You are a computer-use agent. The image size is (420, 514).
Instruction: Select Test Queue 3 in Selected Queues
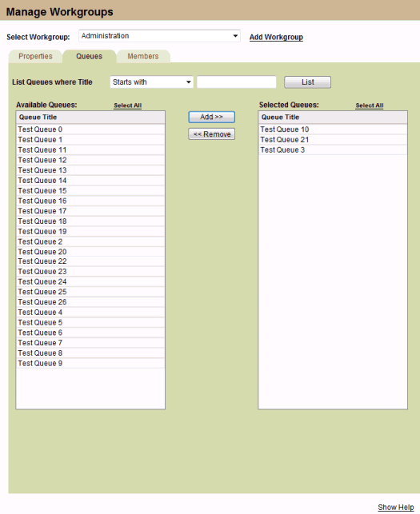coord(333,149)
